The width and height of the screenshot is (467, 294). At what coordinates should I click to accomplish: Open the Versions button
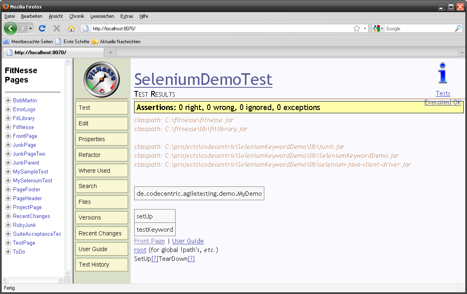click(102, 218)
